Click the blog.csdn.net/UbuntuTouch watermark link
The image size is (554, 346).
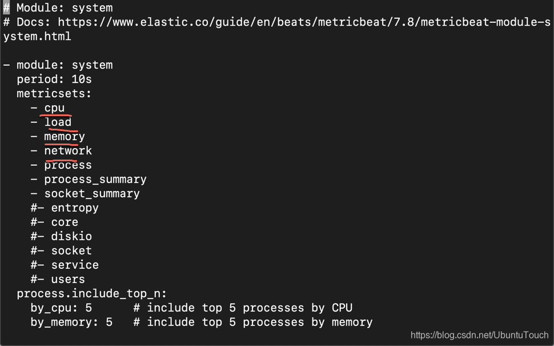pyautogui.click(x=479, y=335)
